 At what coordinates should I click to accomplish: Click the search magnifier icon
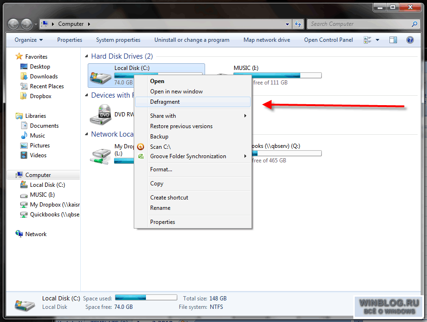(x=414, y=24)
